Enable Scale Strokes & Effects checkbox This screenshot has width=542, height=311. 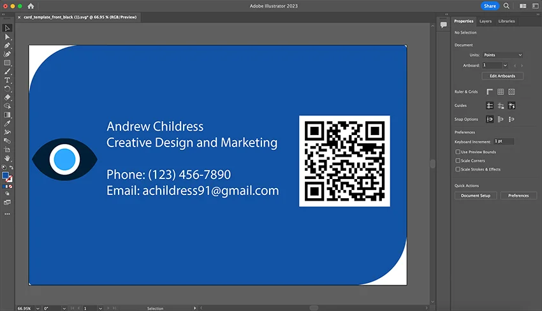(458, 169)
